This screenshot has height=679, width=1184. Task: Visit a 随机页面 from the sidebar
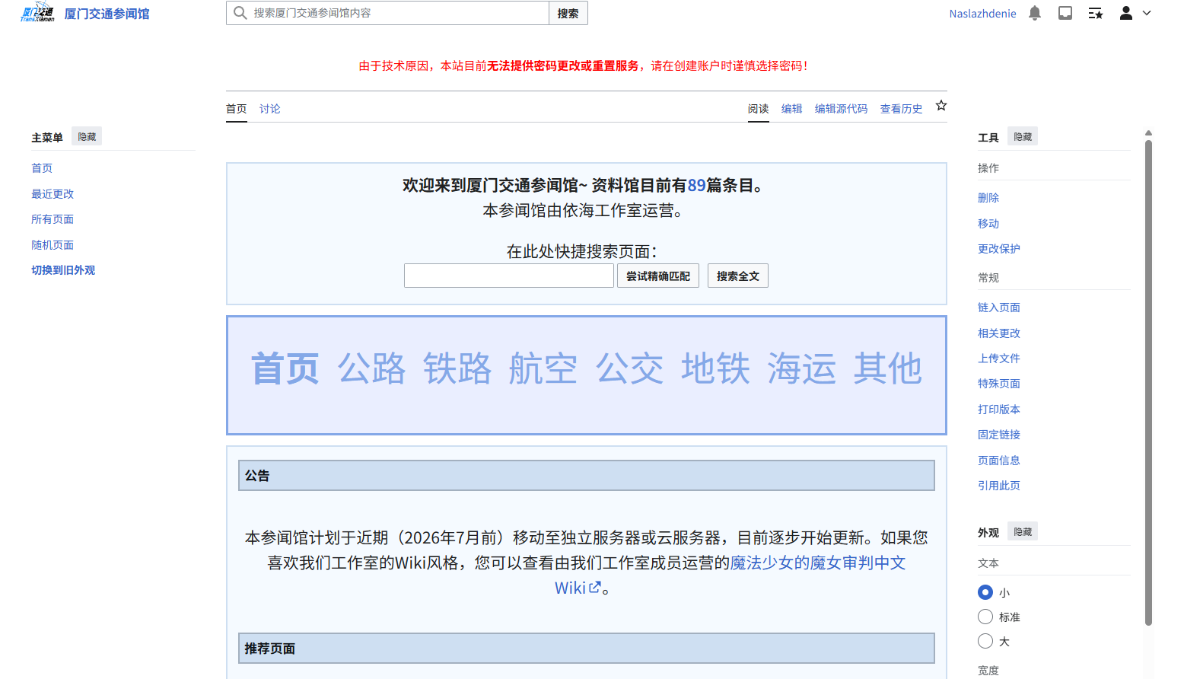(53, 244)
